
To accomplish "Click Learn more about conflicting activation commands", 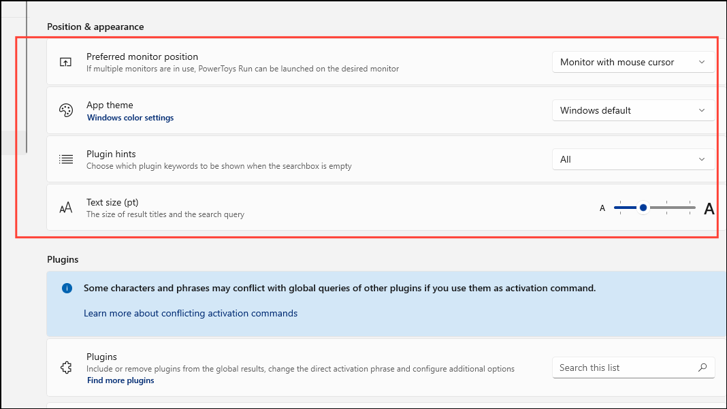I will pyautogui.click(x=191, y=313).
